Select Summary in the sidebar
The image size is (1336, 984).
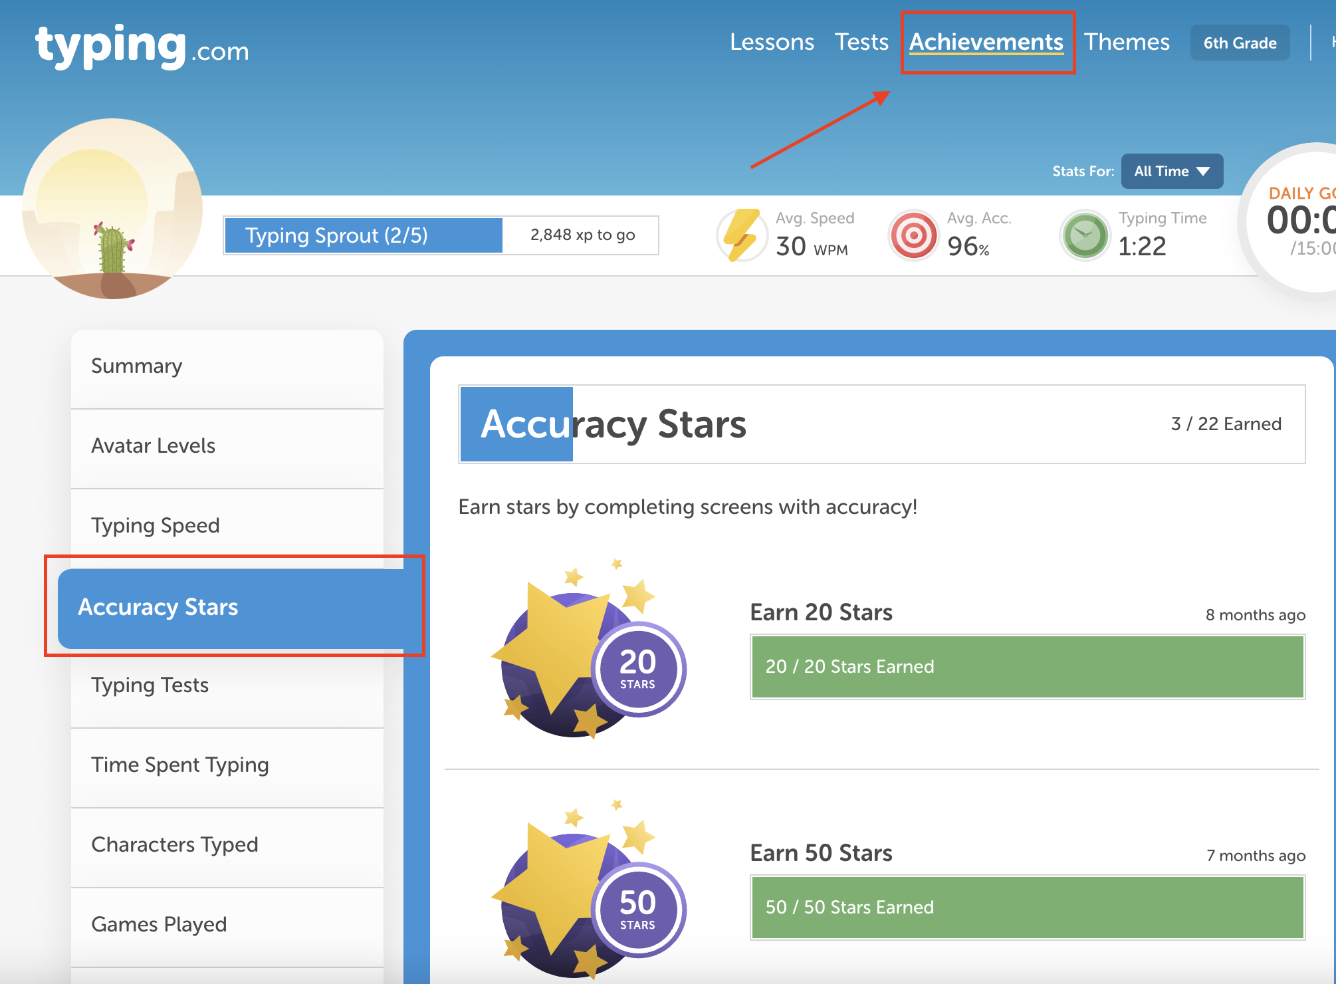[x=226, y=366]
